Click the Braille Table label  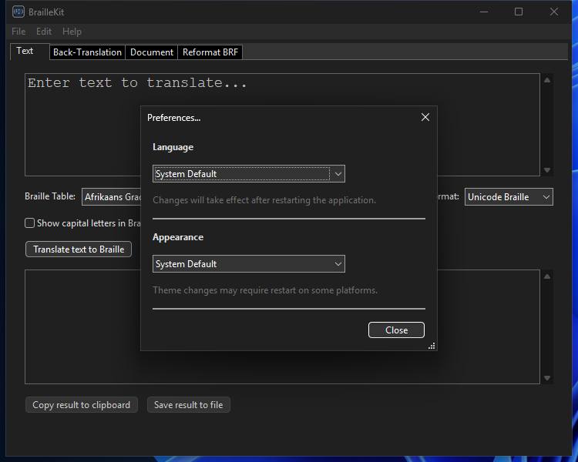coord(50,196)
